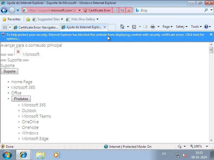Click the Forward navigation arrow
The width and height of the screenshot is (214, 160).
coord(12,10)
